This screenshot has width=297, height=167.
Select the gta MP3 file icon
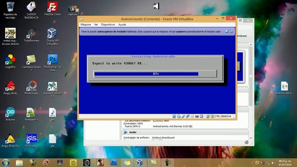(52, 114)
